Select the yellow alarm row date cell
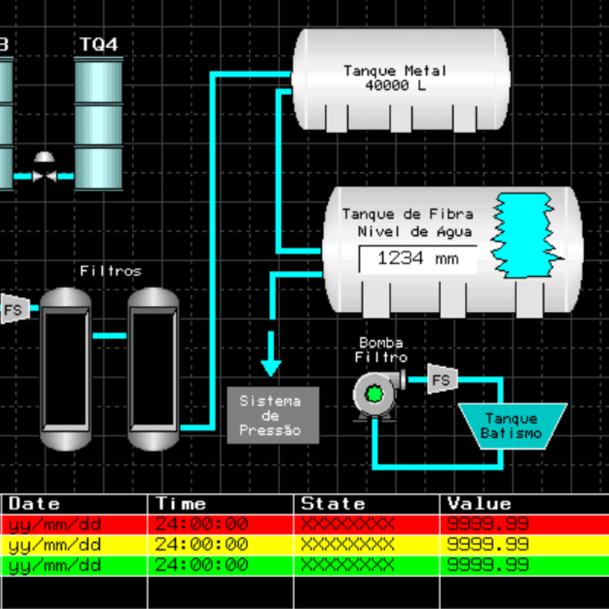The width and height of the screenshot is (609, 609). point(74,545)
